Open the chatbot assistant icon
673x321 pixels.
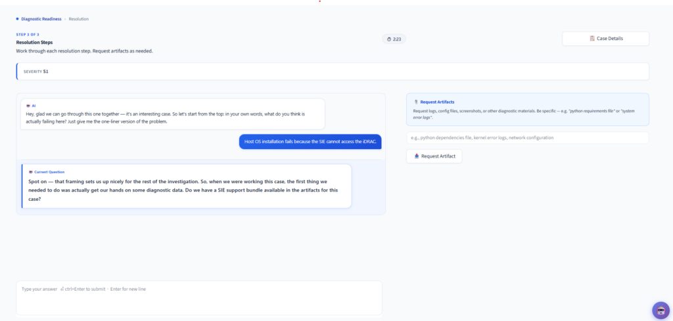661,310
